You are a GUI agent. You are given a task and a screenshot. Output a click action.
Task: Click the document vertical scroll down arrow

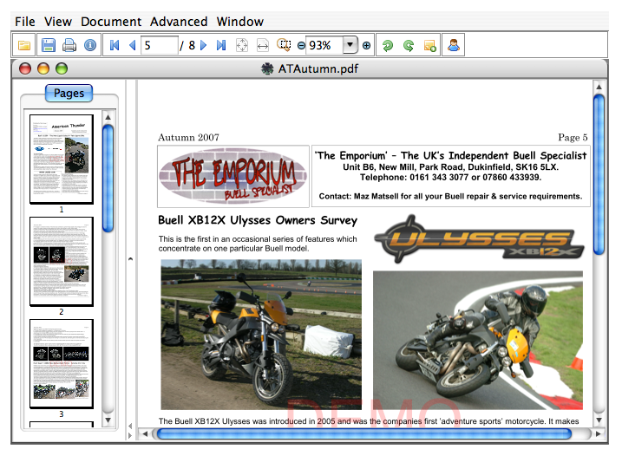(599, 420)
